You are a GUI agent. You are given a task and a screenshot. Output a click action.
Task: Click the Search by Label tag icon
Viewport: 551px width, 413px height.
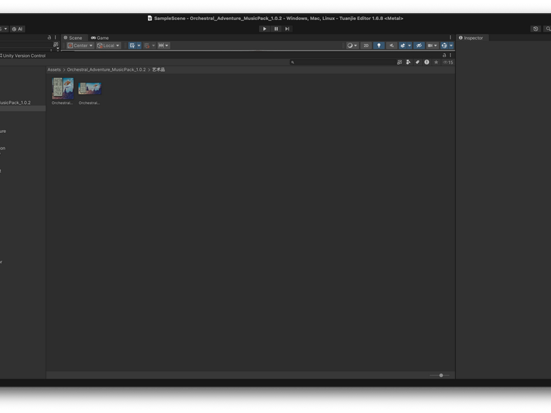tap(417, 62)
